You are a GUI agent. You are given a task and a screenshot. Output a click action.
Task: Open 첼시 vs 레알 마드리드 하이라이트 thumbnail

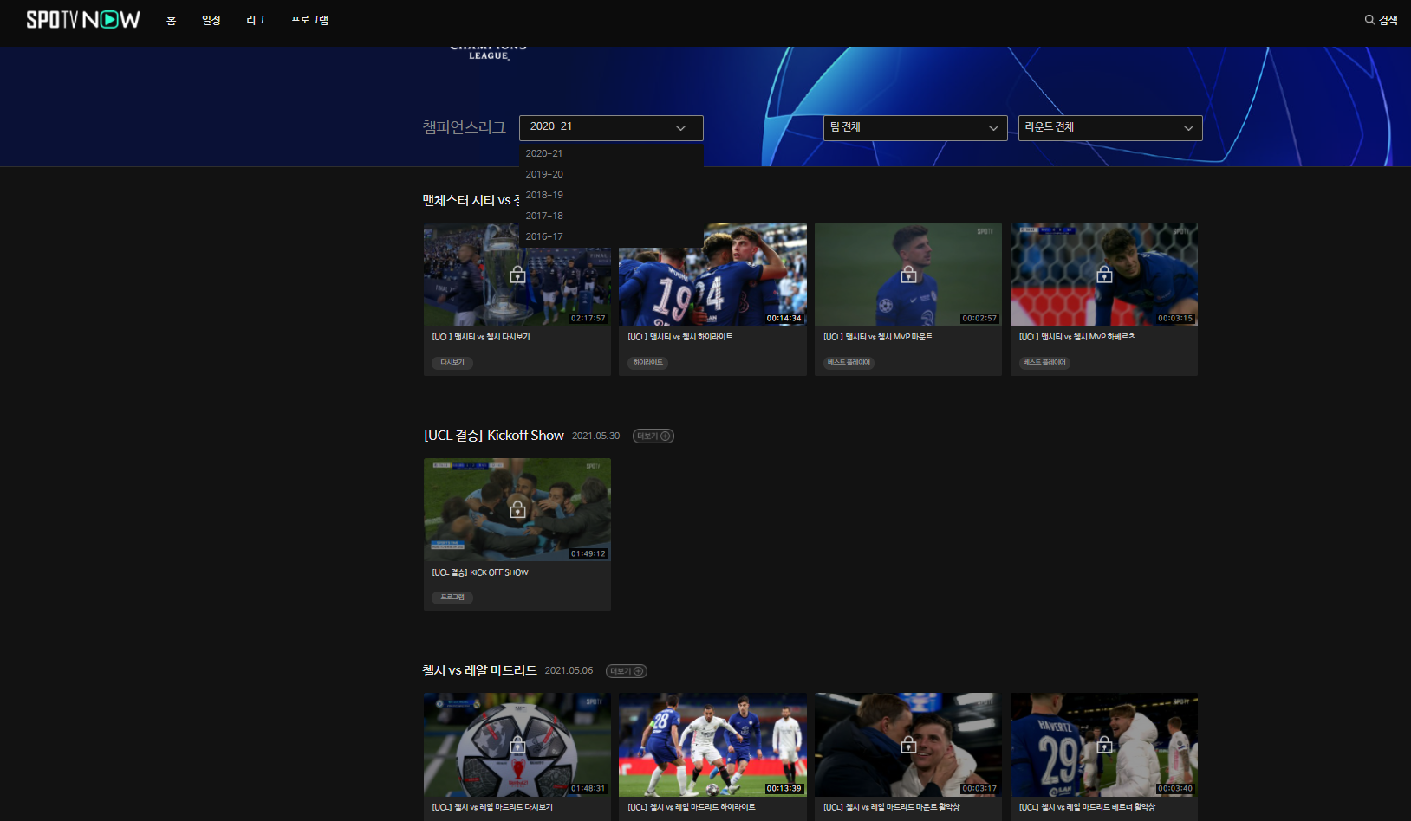pos(712,745)
